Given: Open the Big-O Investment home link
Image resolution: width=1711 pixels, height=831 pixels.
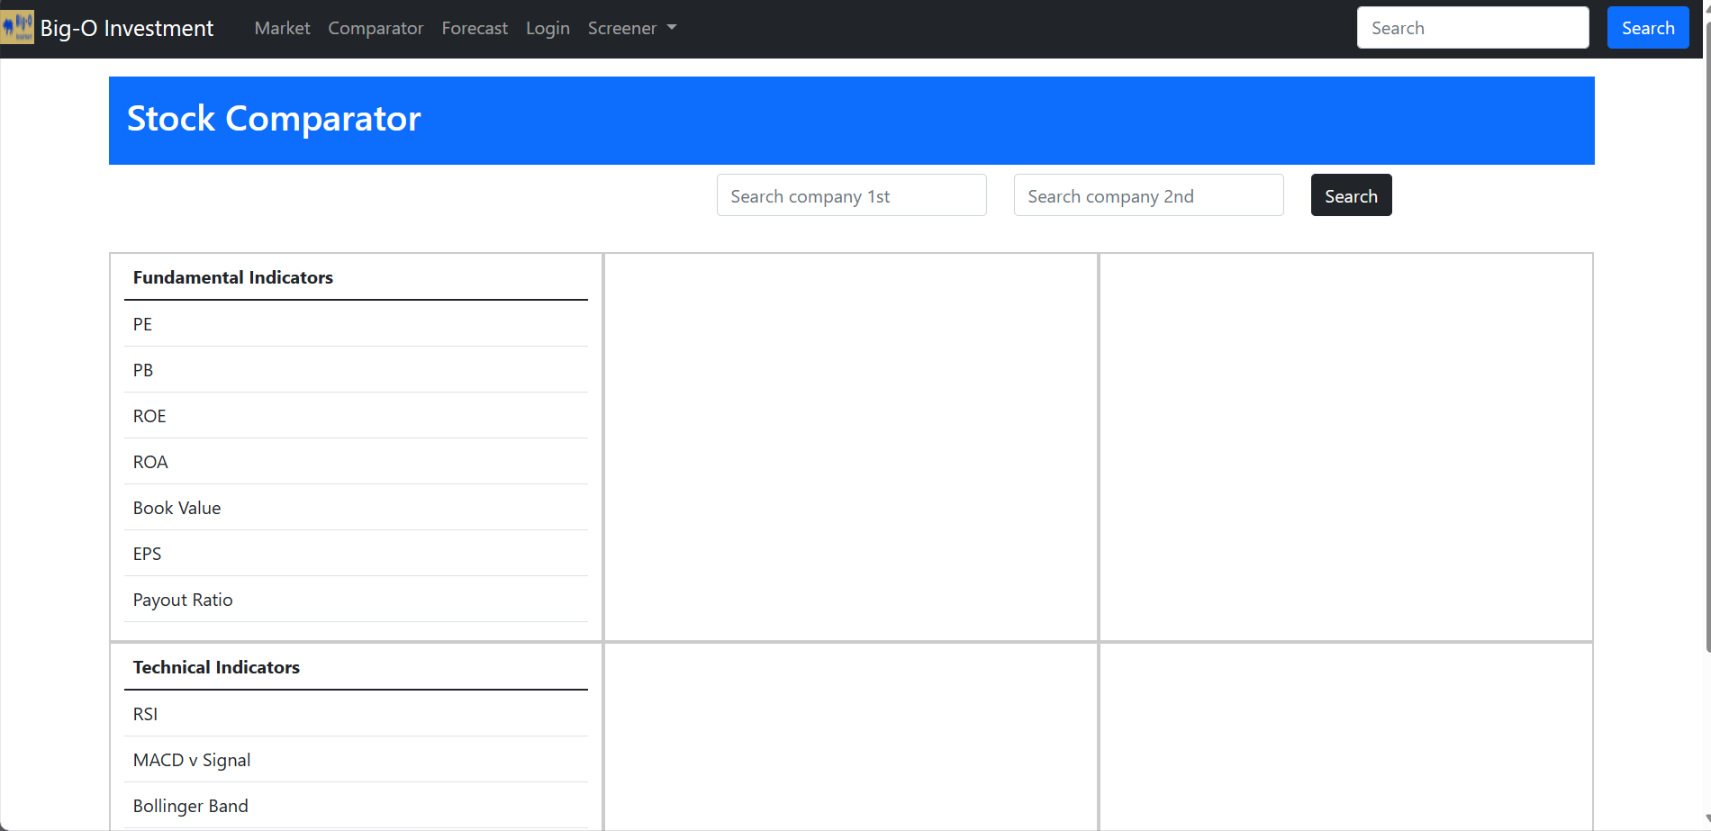Looking at the screenshot, I should click(x=127, y=28).
